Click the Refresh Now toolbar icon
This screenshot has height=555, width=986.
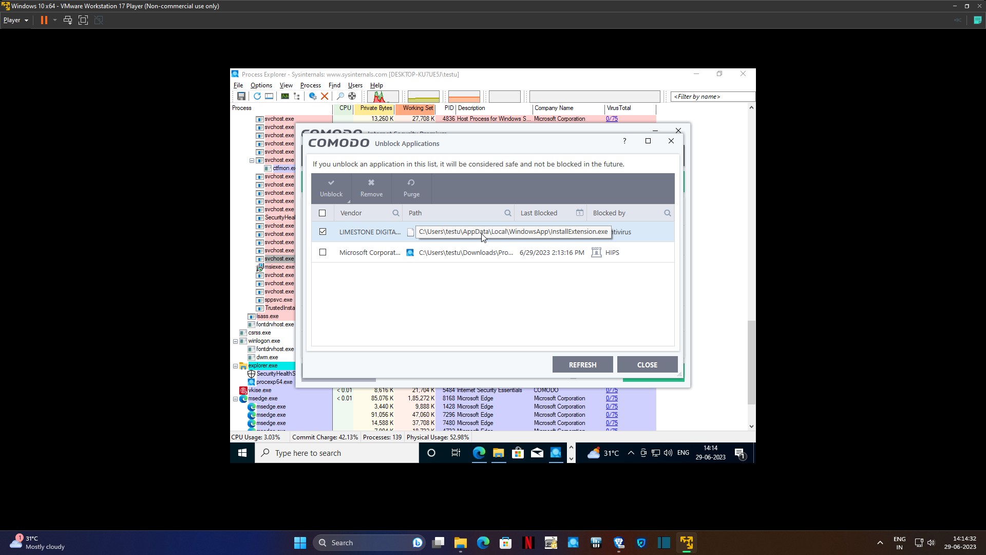tap(257, 96)
